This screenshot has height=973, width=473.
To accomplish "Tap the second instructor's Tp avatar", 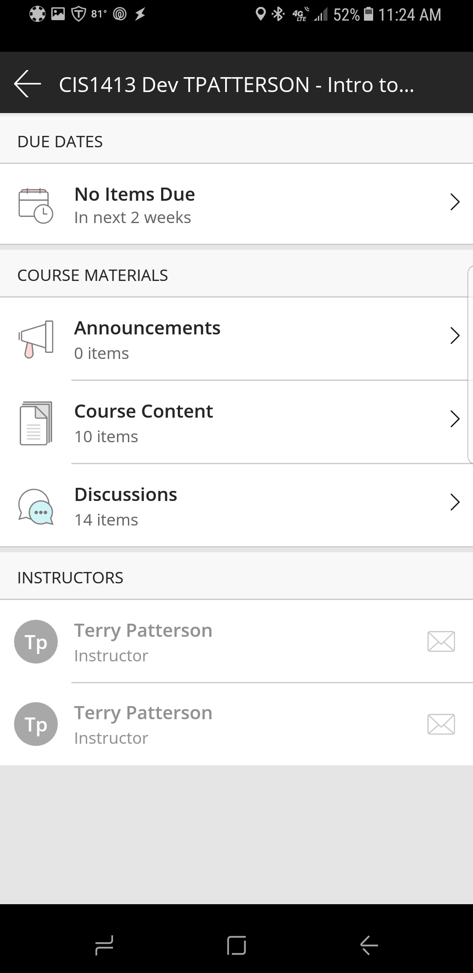I will (36, 724).
